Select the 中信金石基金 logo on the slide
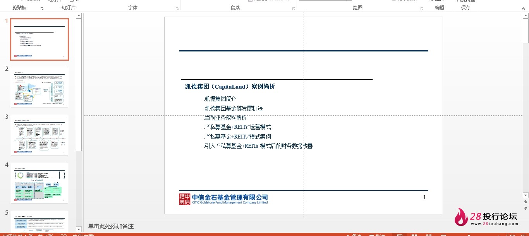Screen dimensions: 529x236 (x=223, y=199)
